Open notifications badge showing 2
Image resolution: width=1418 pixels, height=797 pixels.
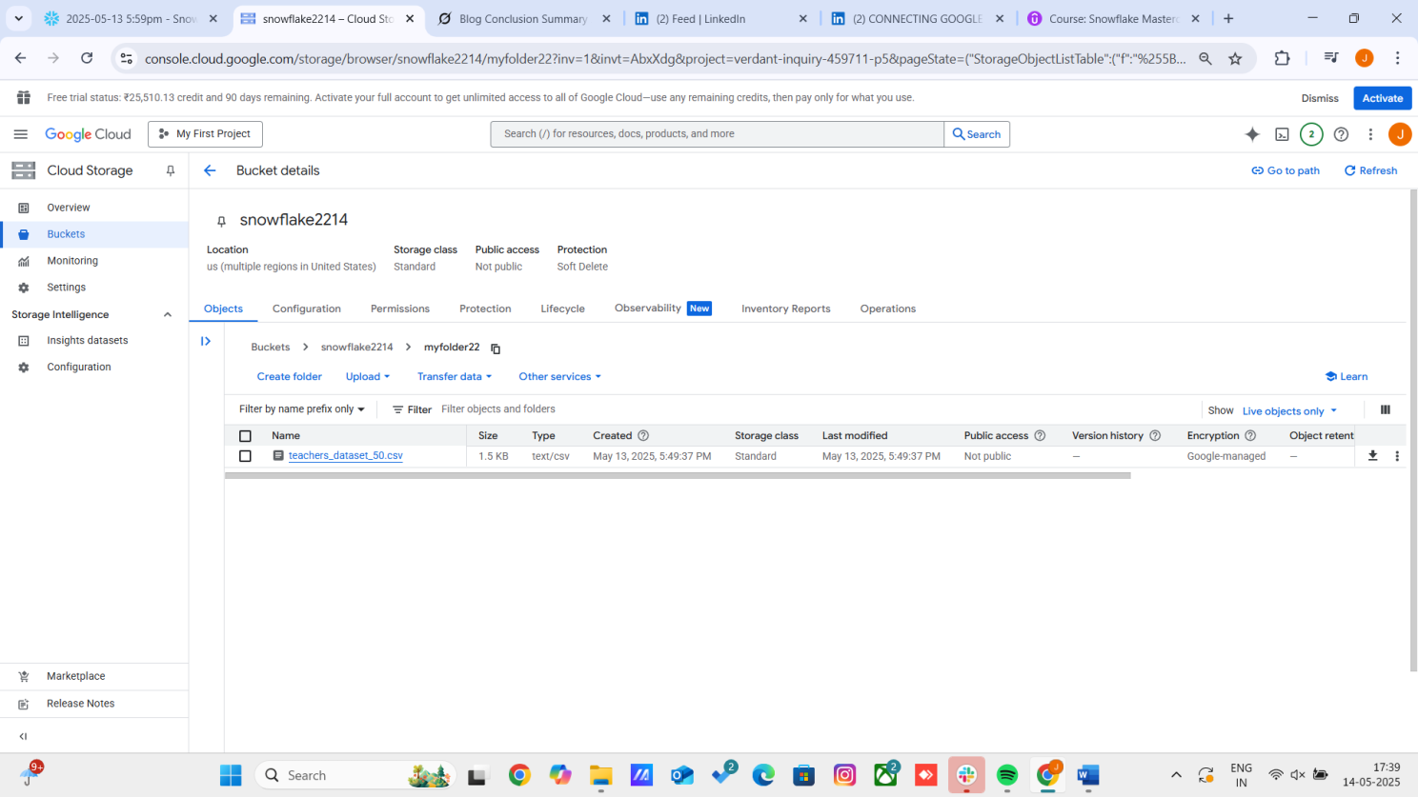pos(1311,134)
